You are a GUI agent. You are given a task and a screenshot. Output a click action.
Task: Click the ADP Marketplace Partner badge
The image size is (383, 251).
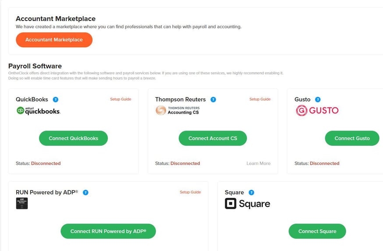coord(22,203)
